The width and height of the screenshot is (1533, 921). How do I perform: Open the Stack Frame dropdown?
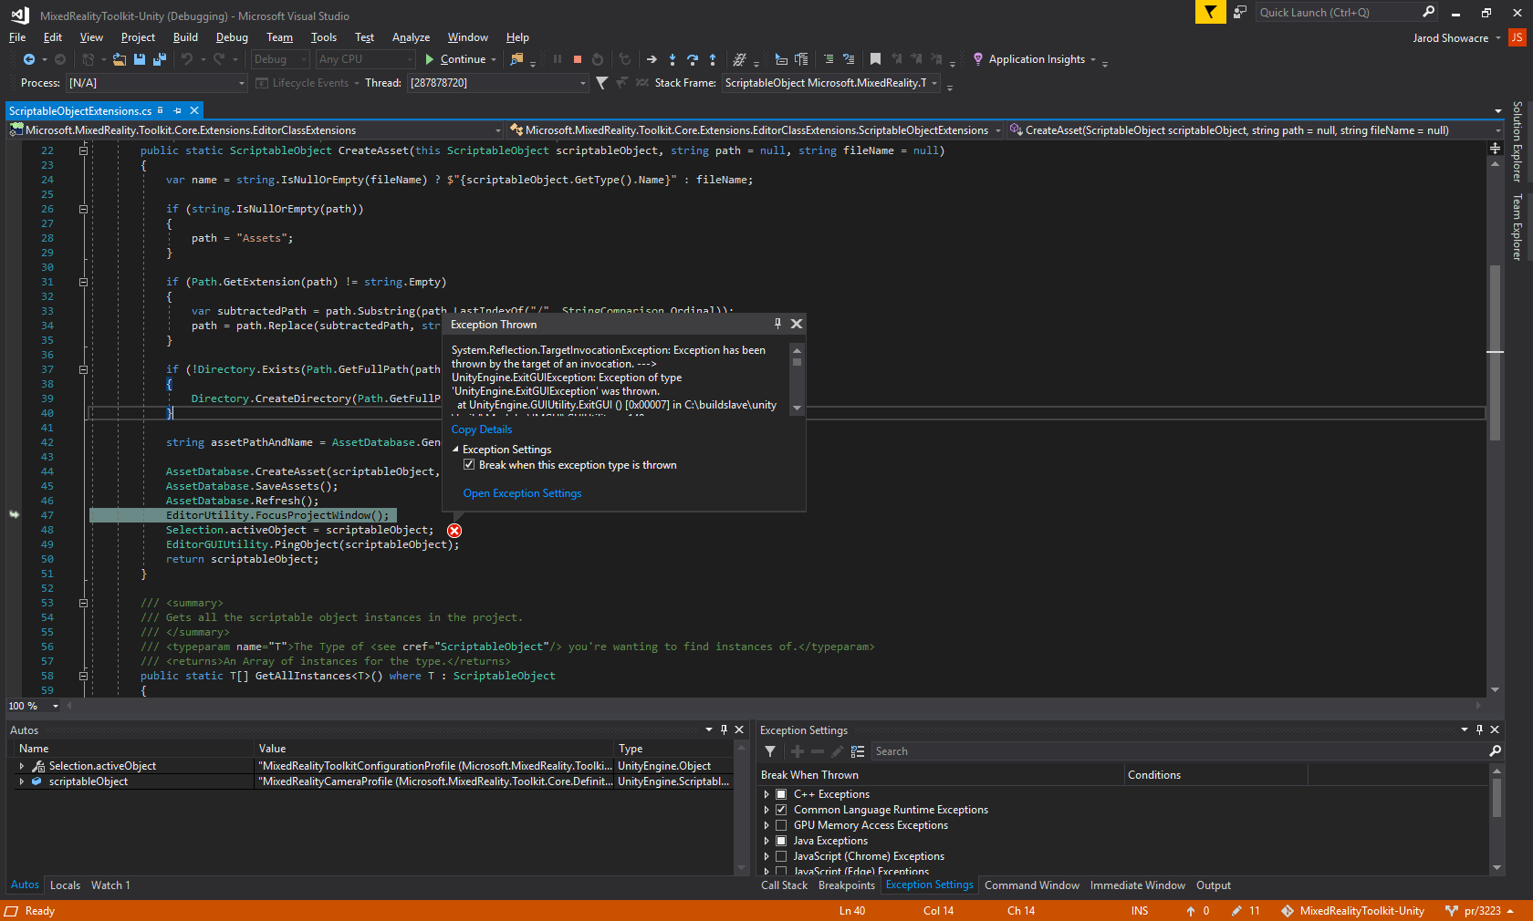[x=933, y=82]
